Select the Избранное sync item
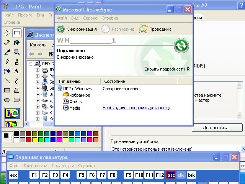The height and width of the screenshot is (184, 245). (x=77, y=95)
